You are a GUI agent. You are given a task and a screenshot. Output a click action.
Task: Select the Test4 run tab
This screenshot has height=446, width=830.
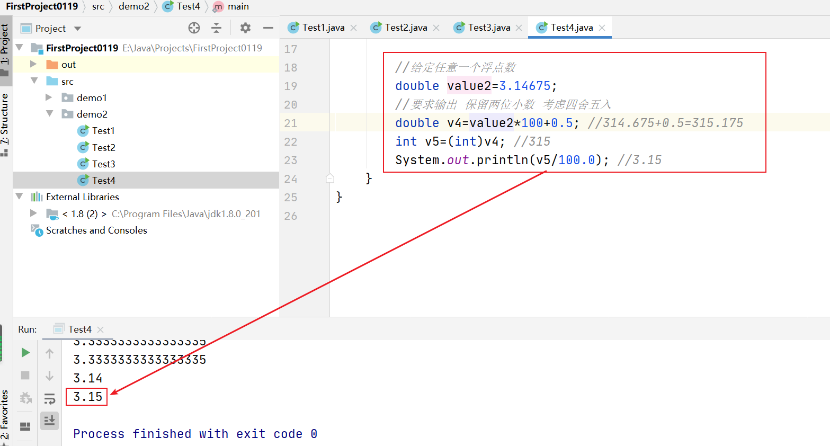click(x=77, y=329)
